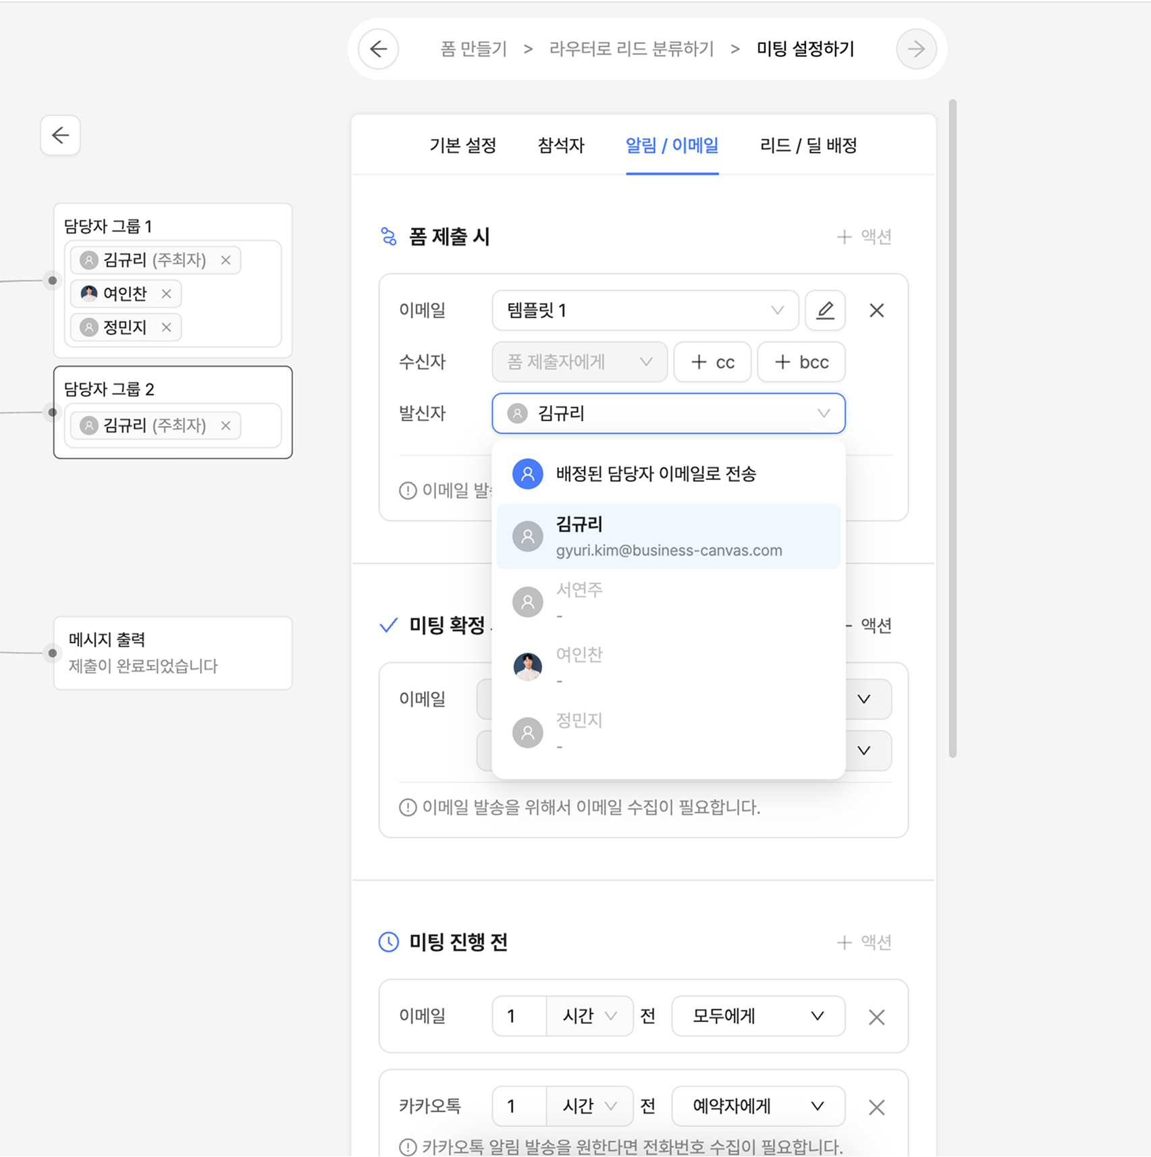Select 서연주 in the sender list
The height and width of the screenshot is (1157, 1151).
(668, 601)
